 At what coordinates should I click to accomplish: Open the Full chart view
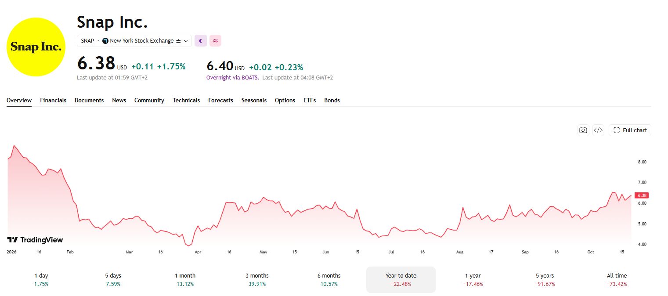630,130
